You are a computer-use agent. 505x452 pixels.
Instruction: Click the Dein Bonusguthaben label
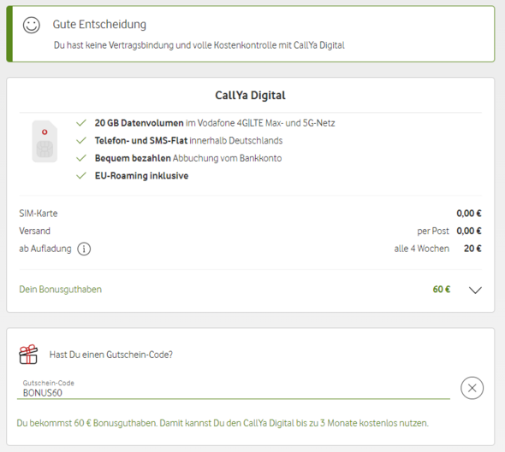click(x=60, y=290)
